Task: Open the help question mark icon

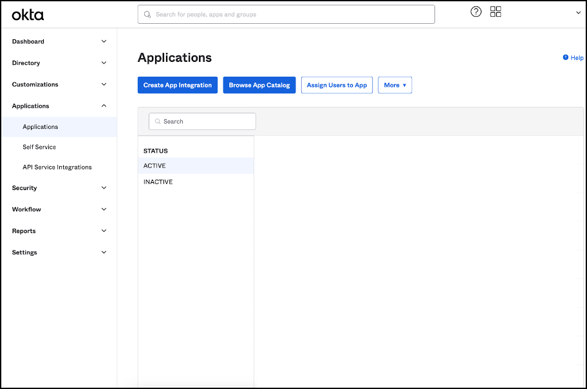Action: click(x=476, y=12)
